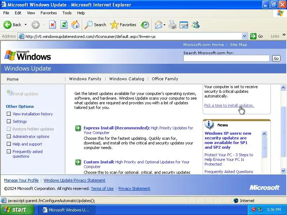Open the Back button history dropdown arrow
The height and width of the screenshot is (215, 287).
click(x=25, y=25)
